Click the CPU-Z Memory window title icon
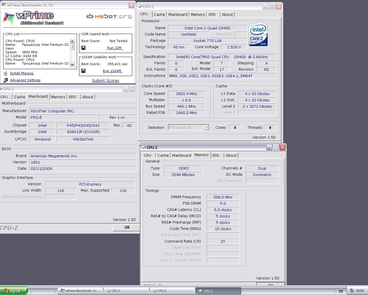The height and width of the screenshot is (295, 368). pos(143,147)
